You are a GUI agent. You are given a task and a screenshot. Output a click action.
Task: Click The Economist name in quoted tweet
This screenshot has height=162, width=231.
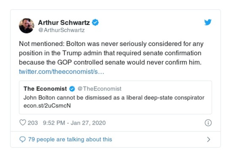tap(45, 89)
